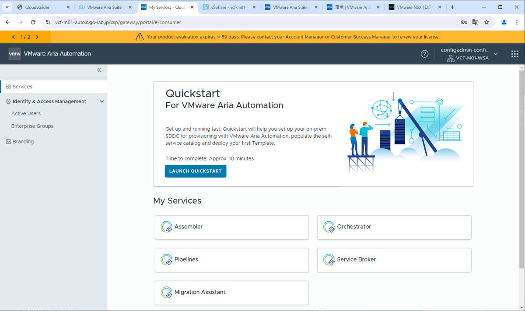The height and width of the screenshot is (311, 525).
Task: Go to previous notification in banner
Action: click(x=14, y=37)
